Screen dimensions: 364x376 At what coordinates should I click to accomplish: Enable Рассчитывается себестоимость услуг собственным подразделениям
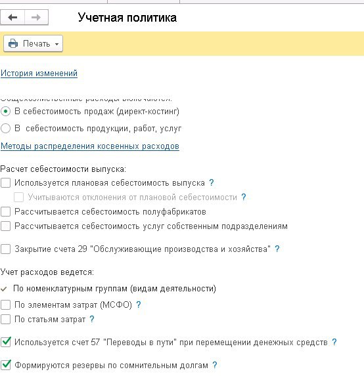[x=5, y=226]
